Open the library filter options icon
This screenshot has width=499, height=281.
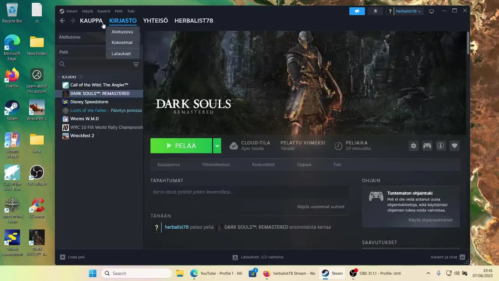[x=136, y=64]
